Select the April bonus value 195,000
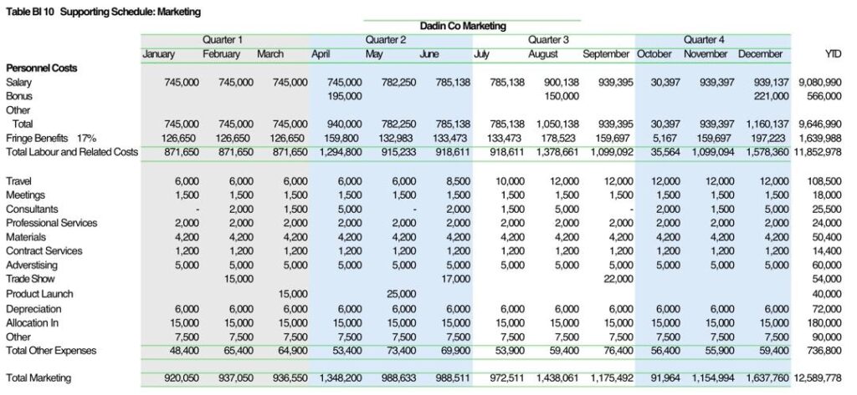Viewport: 857px width, 395px height. click(x=344, y=96)
